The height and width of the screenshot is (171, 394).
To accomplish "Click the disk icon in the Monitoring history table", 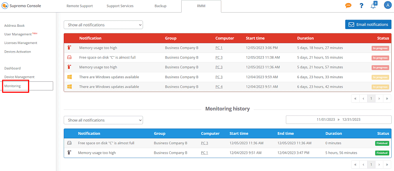I will tap(69, 143).
